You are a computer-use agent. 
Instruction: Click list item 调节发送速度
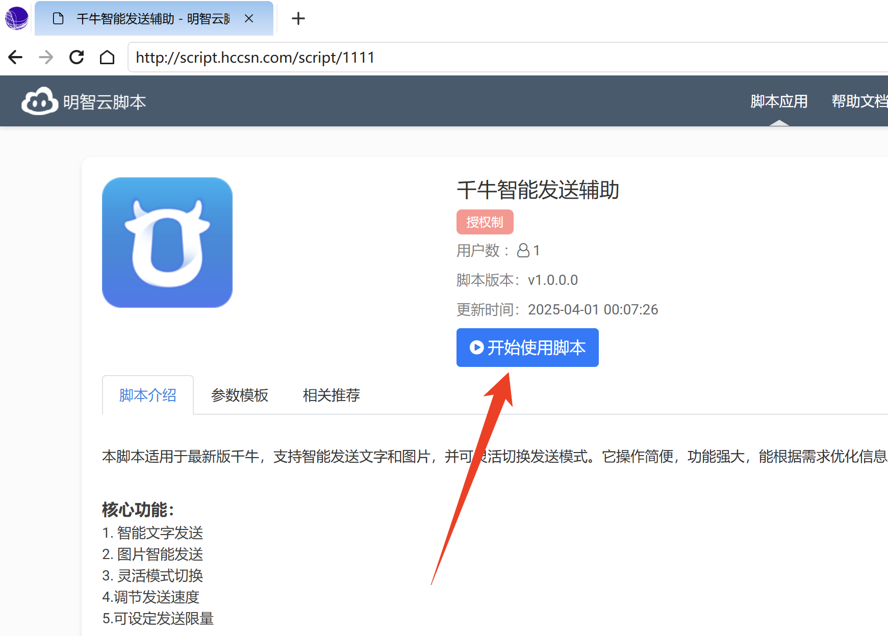[x=157, y=597]
